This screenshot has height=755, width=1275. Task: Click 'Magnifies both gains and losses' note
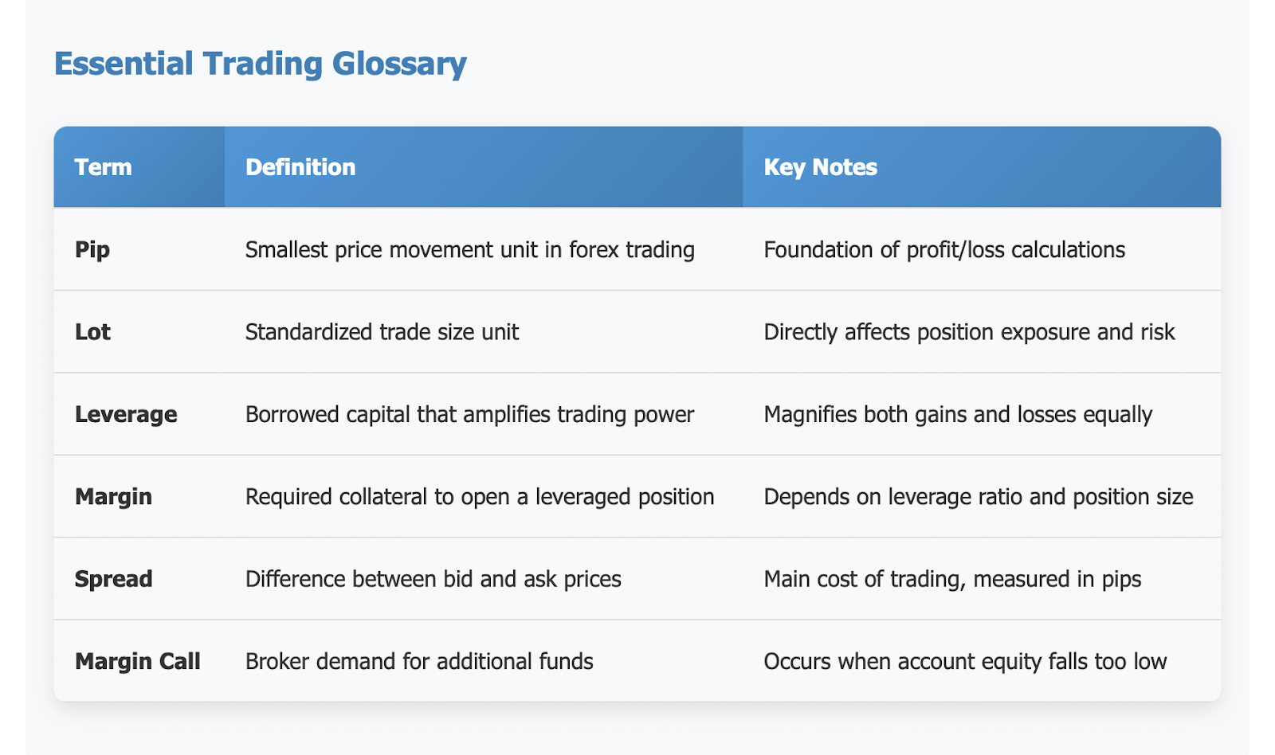[958, 415]
